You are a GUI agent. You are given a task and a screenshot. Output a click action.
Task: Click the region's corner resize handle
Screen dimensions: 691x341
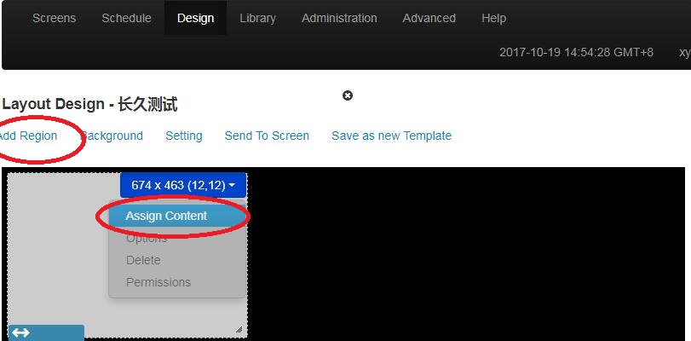click(239, 329)
